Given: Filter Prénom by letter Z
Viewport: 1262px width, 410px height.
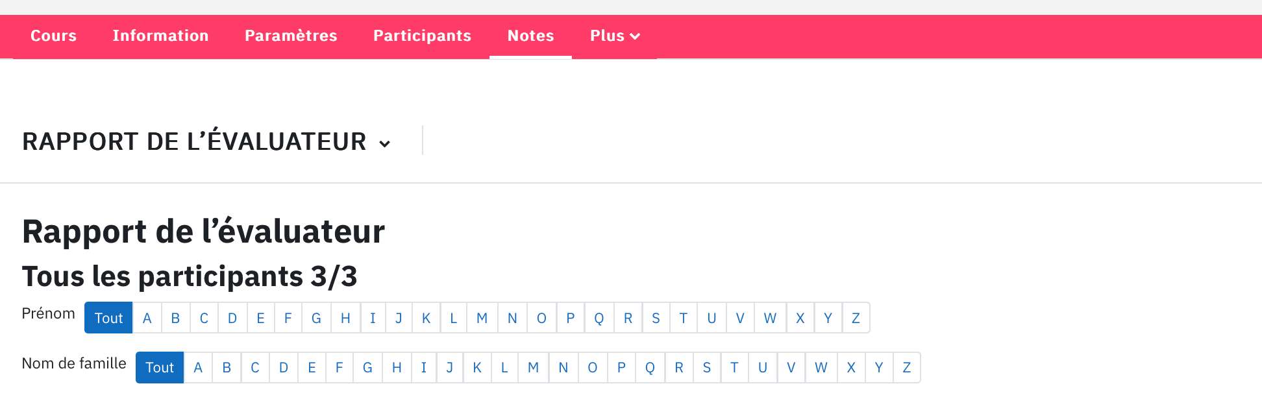Looking at the screenshot, I should [856, 318].
